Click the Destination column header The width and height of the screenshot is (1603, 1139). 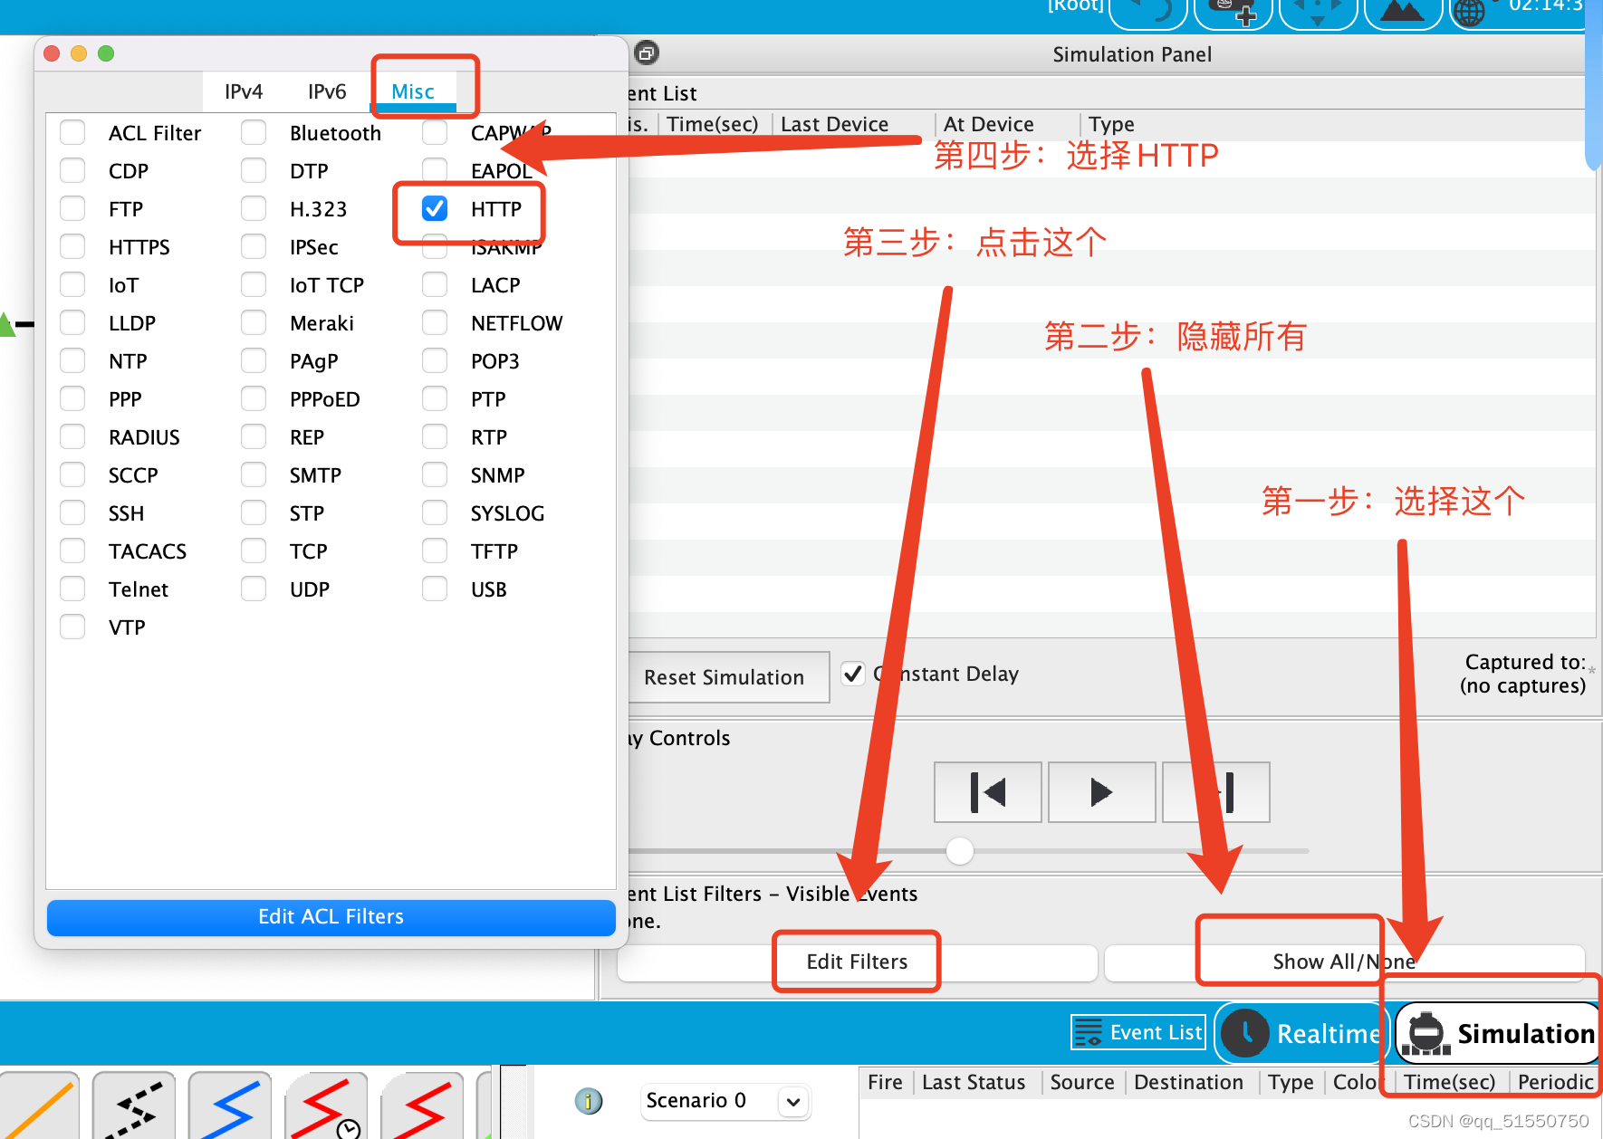tap(1188, 1082)
